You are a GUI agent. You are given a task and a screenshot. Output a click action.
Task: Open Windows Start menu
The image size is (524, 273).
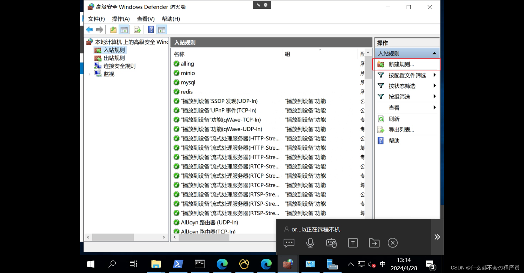pyautogui.click(x=91, y=264)
